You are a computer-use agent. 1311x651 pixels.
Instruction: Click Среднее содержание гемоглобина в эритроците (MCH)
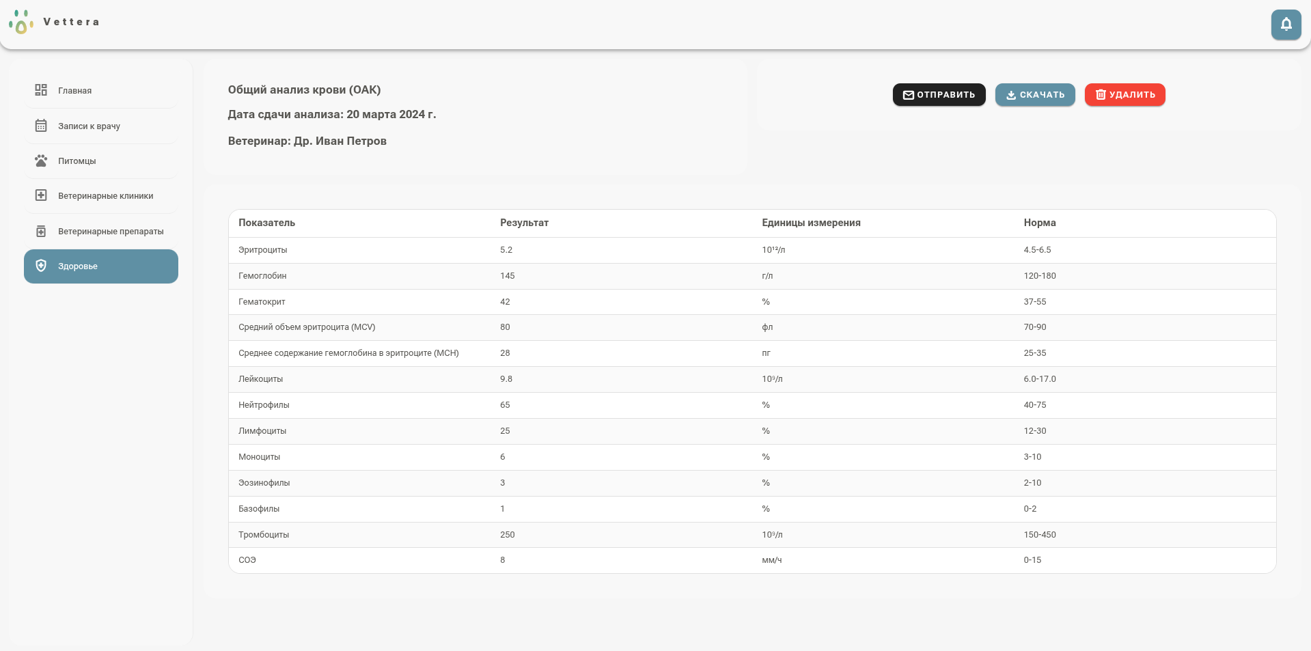348,353
